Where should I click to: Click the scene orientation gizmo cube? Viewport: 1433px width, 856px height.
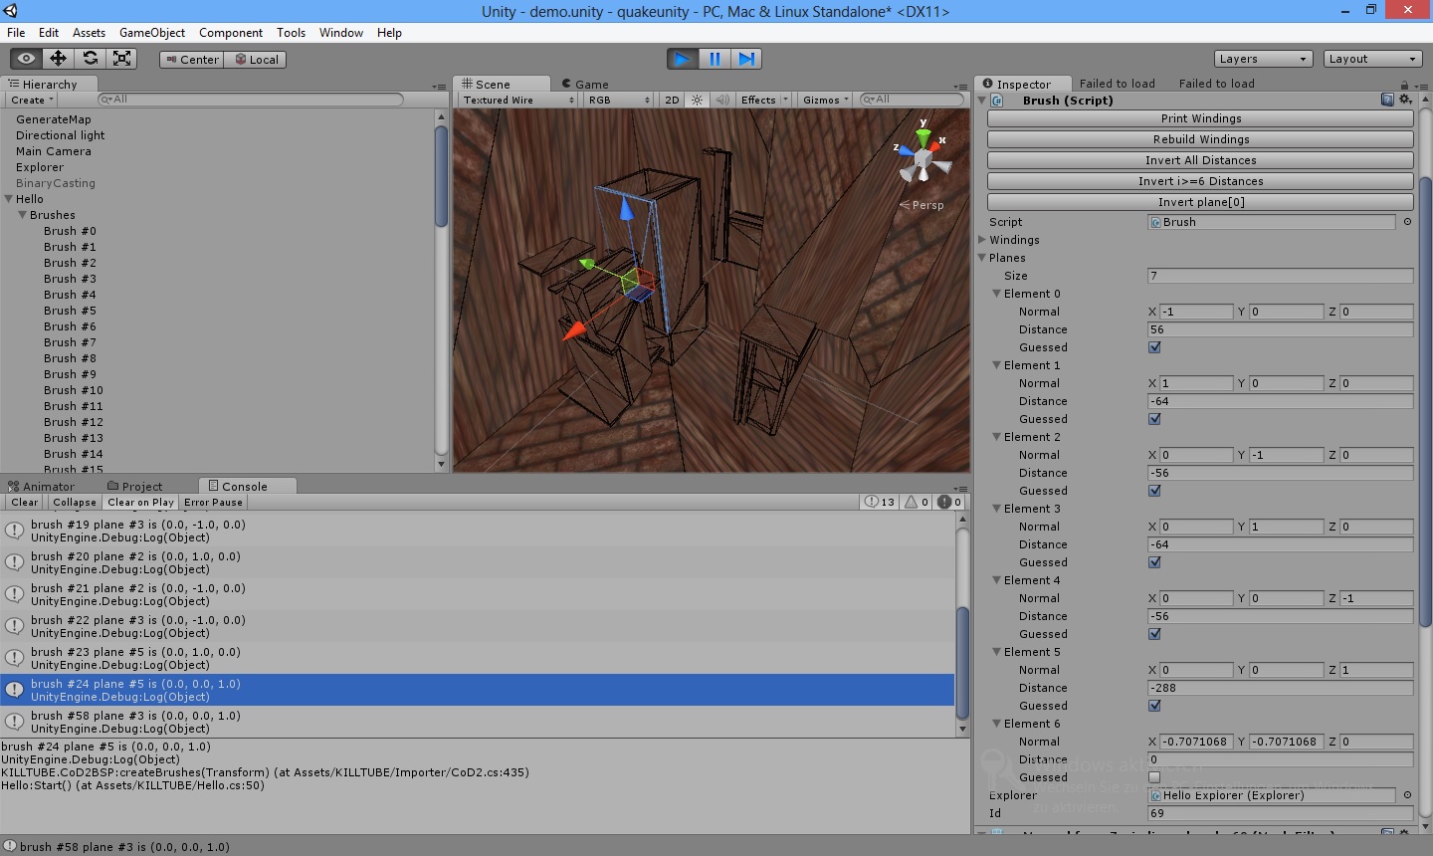923,159
